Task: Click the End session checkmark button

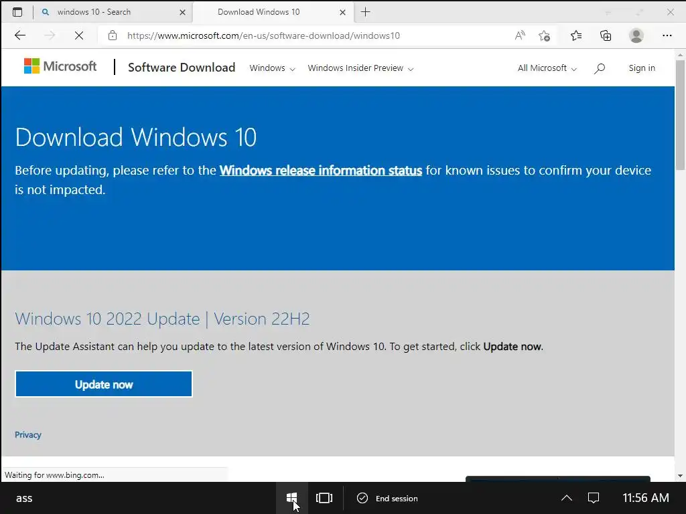Action: (x=387, y=498)
